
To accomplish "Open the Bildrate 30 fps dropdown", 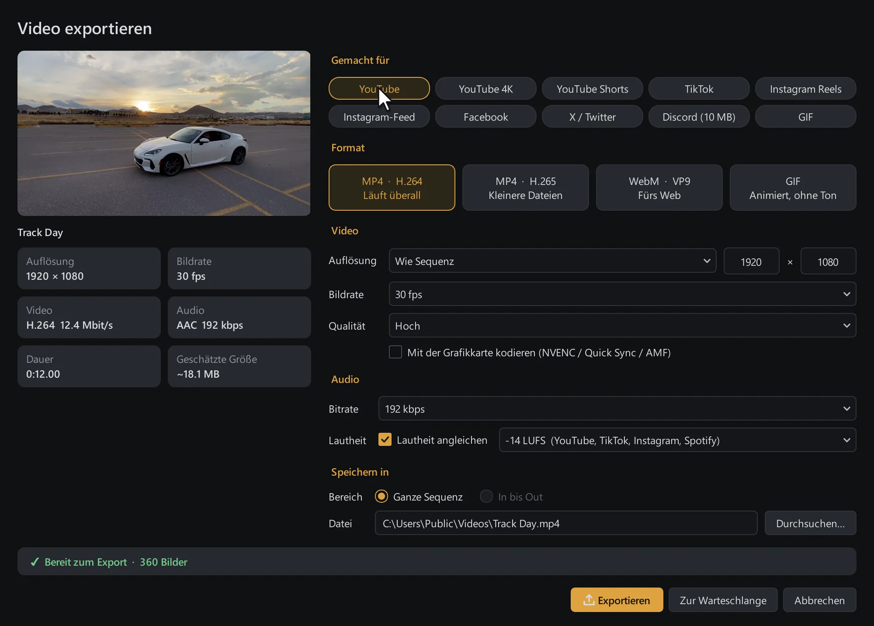I will tap(622, 294).
